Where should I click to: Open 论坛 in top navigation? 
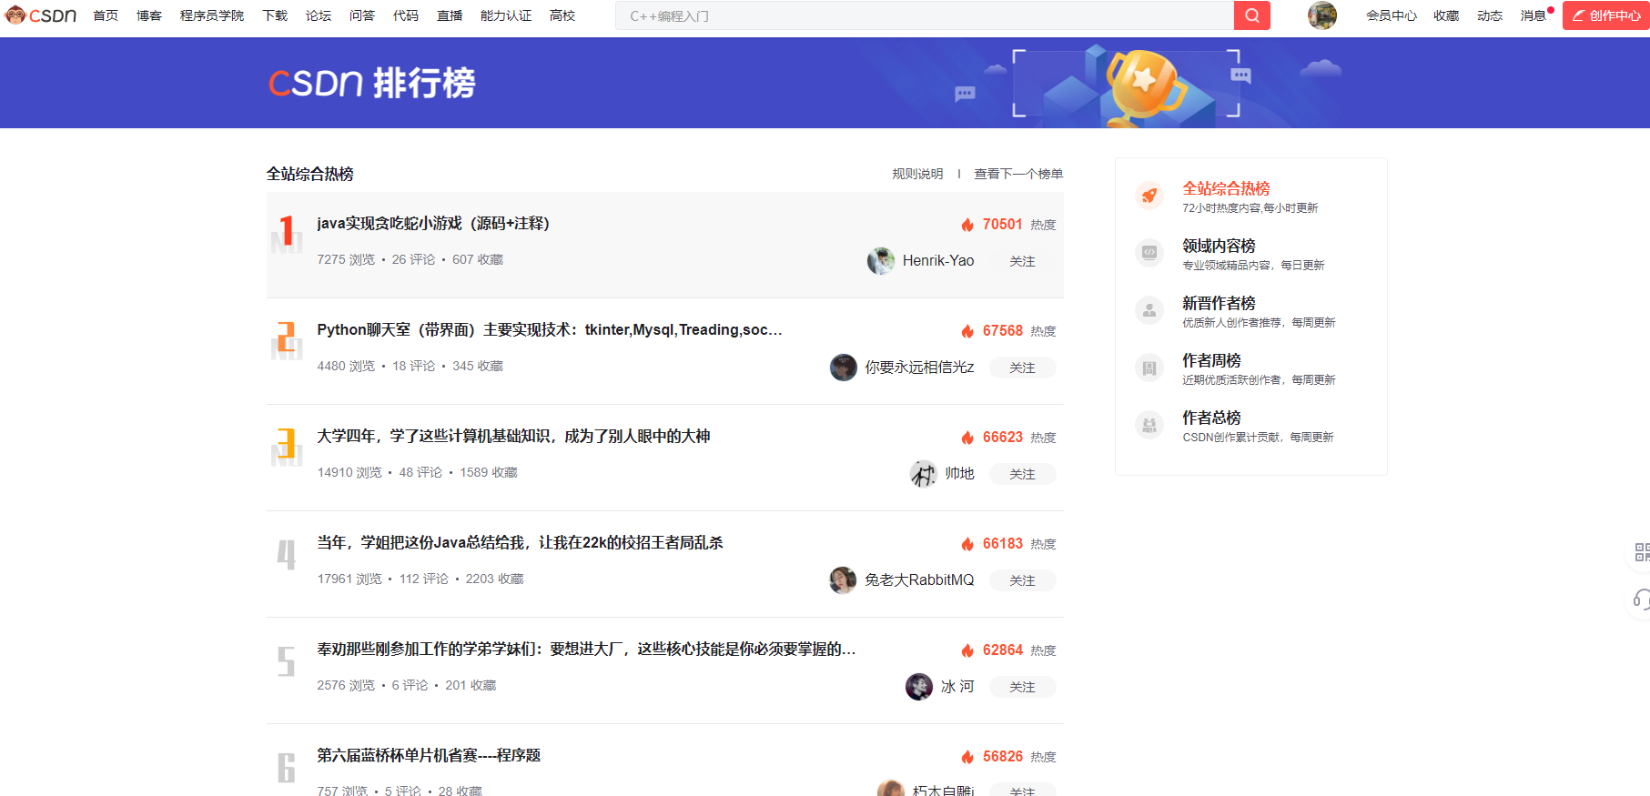coord(319,15)
